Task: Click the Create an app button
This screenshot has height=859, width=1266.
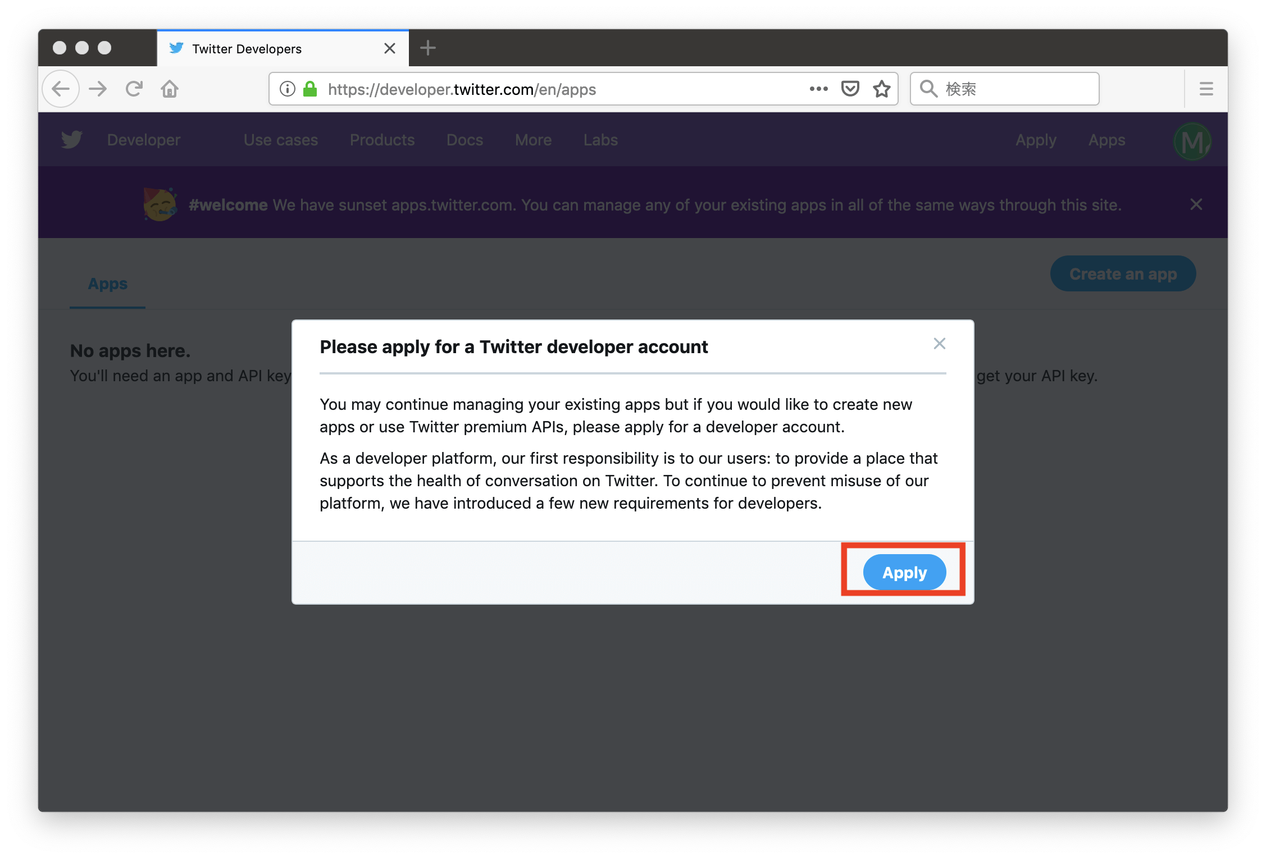Action: [1123, 274]
